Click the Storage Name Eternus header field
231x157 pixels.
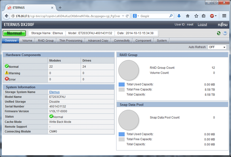tap(47, 33)
